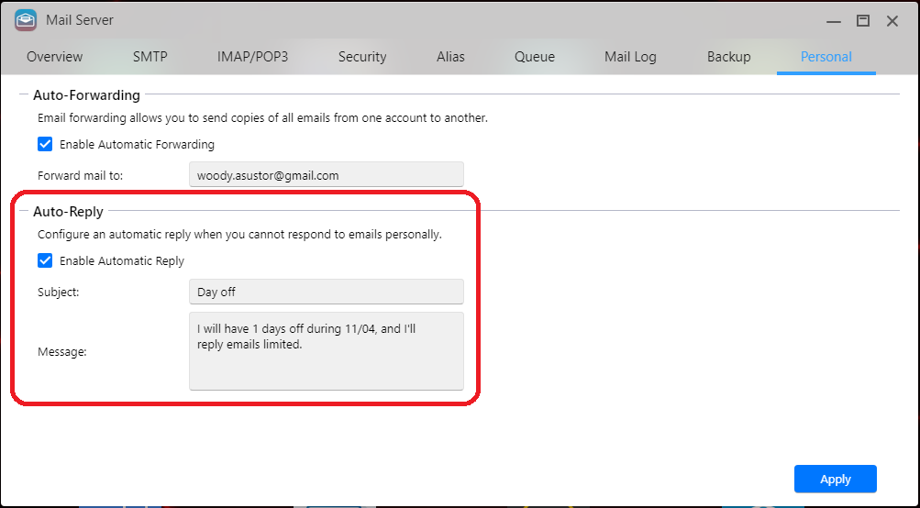Uncheck Enable Automatic Reply
The image size is (920, 508).
click(45, 260)
